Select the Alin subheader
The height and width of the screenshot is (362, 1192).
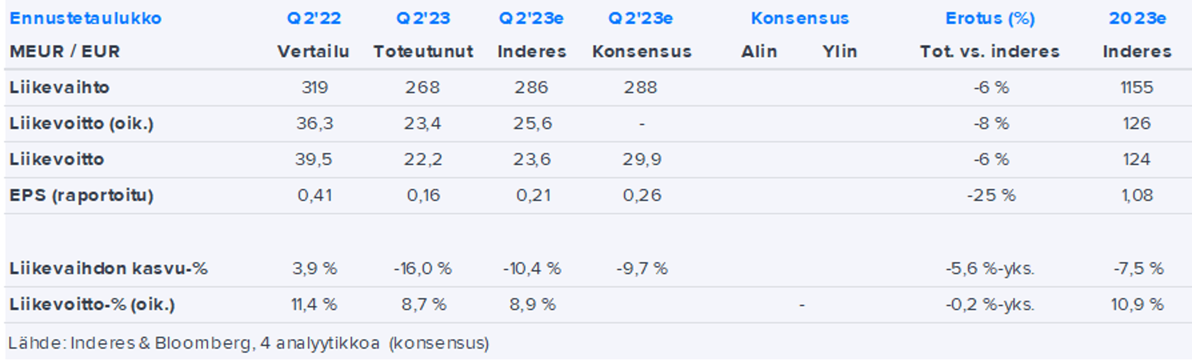click(759, 51)
